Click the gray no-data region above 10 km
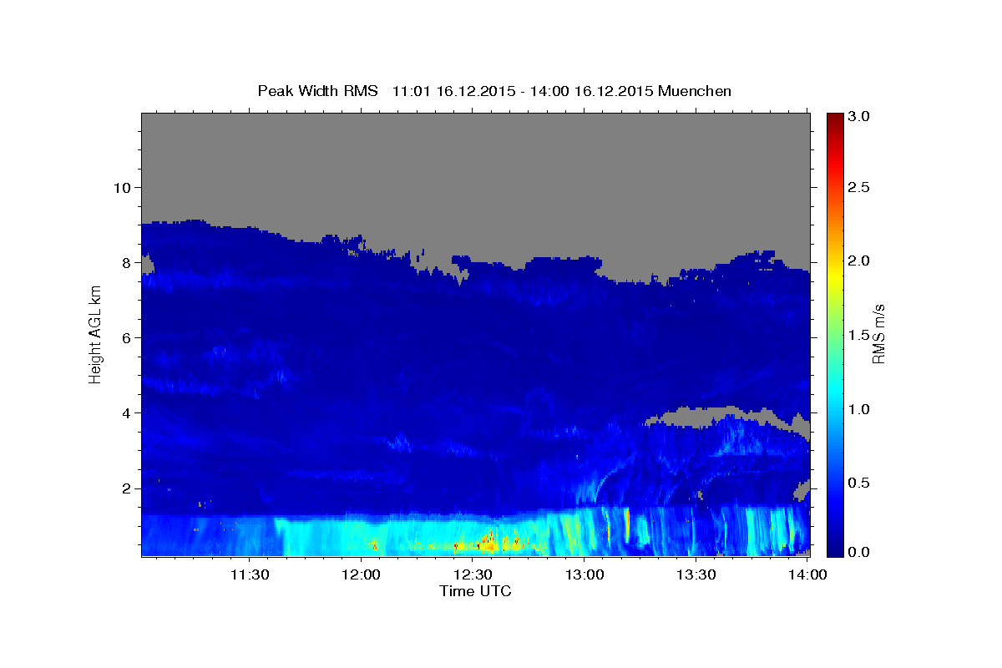Viewport: 1002px width, 668px height. [x=476, y=149]
